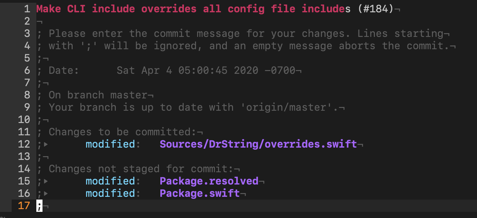Click the Sources/DrString/overrides.swift file path

pos(258,144)
